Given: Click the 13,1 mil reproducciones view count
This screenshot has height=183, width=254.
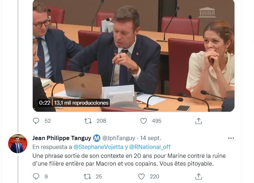Looking at the screenshot, I should pyautogui.click(x=81, y=103).
